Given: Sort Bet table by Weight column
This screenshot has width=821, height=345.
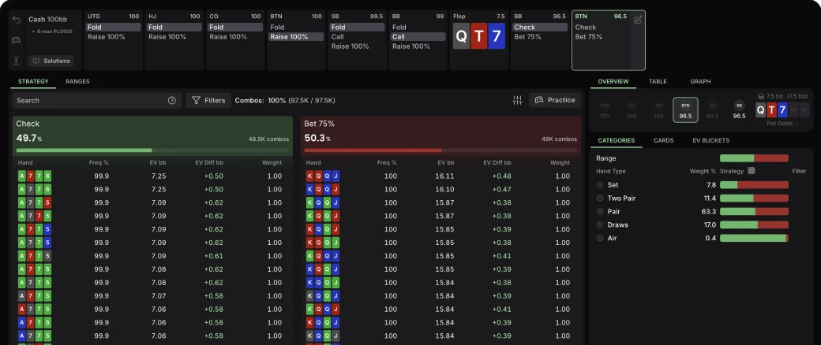Looking at the screenshot, I should click(x=560, y=162).
